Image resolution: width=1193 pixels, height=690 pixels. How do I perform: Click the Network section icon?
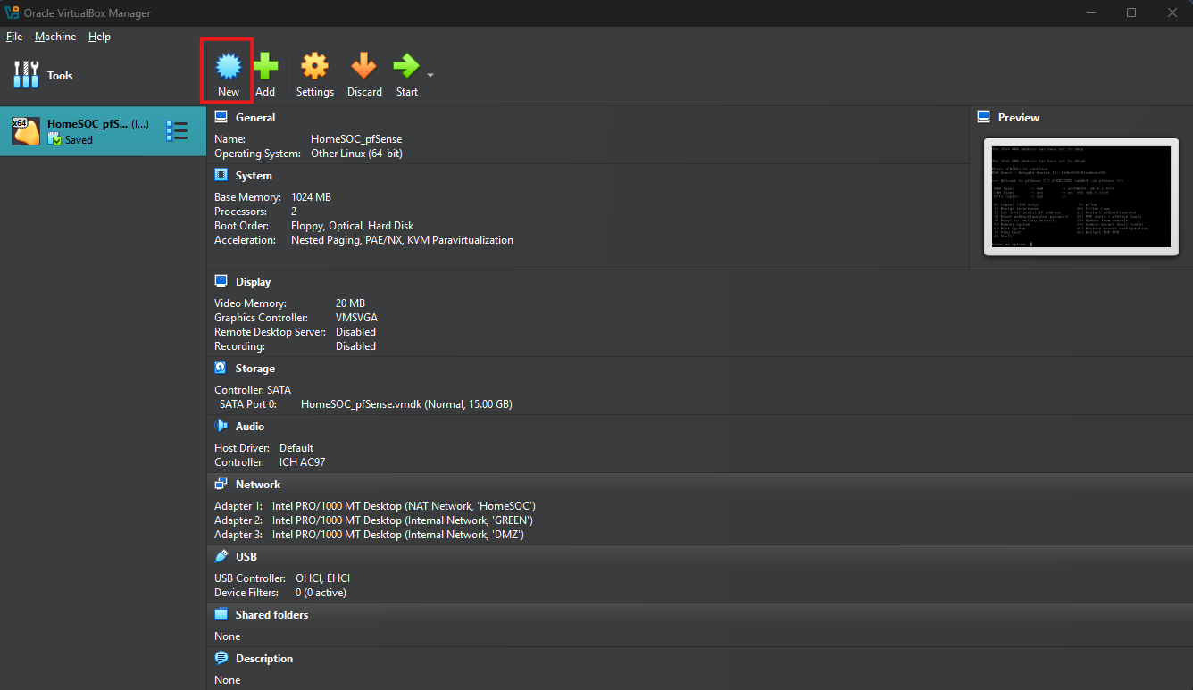click(x=221, y=484)
